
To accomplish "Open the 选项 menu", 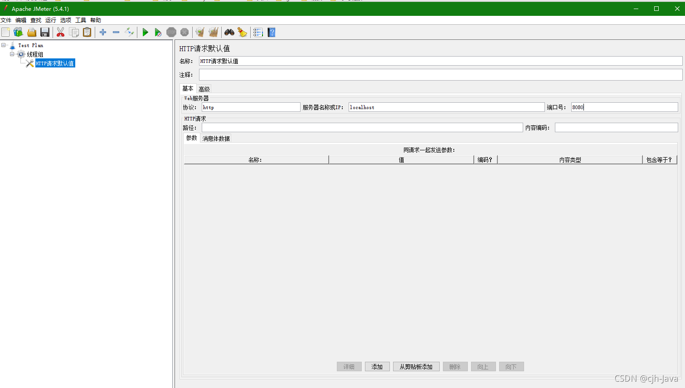I will (x=66, y=20).
